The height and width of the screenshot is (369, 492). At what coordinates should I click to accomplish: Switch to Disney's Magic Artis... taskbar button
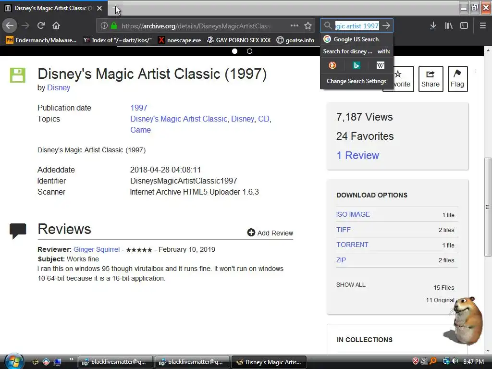pyautogui.click(x=269, y=362)
